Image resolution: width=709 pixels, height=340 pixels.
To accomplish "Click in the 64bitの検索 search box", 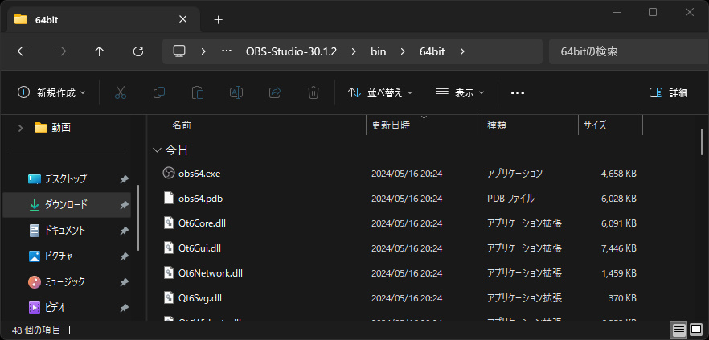I will 629,51.
